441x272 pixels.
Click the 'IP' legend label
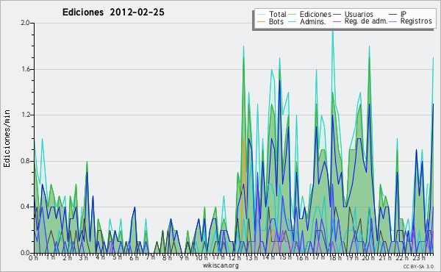pyautogui.click(x=404, y=14)
